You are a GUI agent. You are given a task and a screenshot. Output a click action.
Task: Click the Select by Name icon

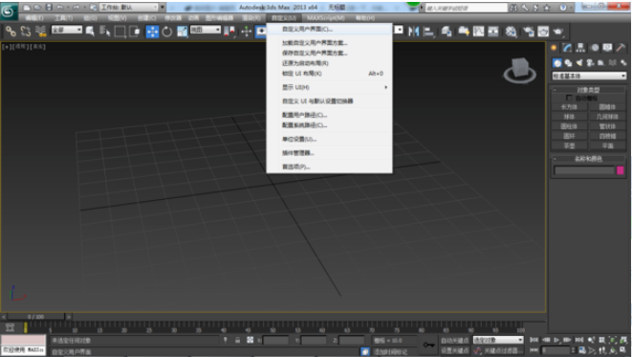click(x=105, y=31)
